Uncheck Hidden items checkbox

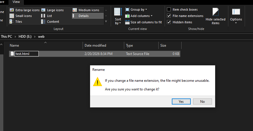[x=169, y=22]
